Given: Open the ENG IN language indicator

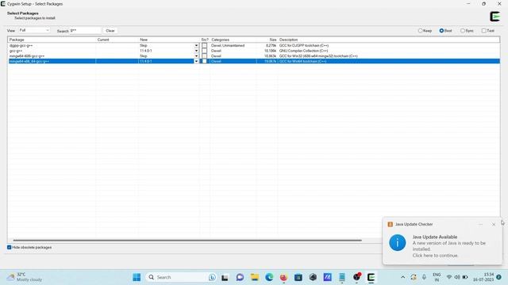Looking at the screenshot, I should (437, 277).
